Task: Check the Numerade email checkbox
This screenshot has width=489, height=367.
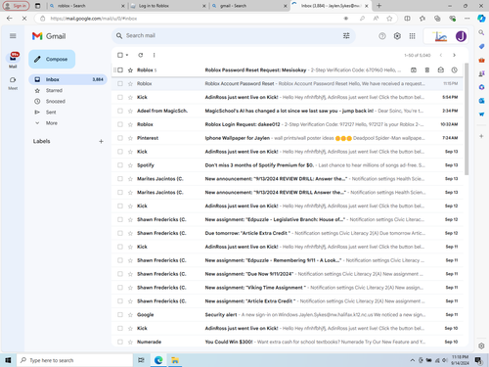Action: (120, 342)
